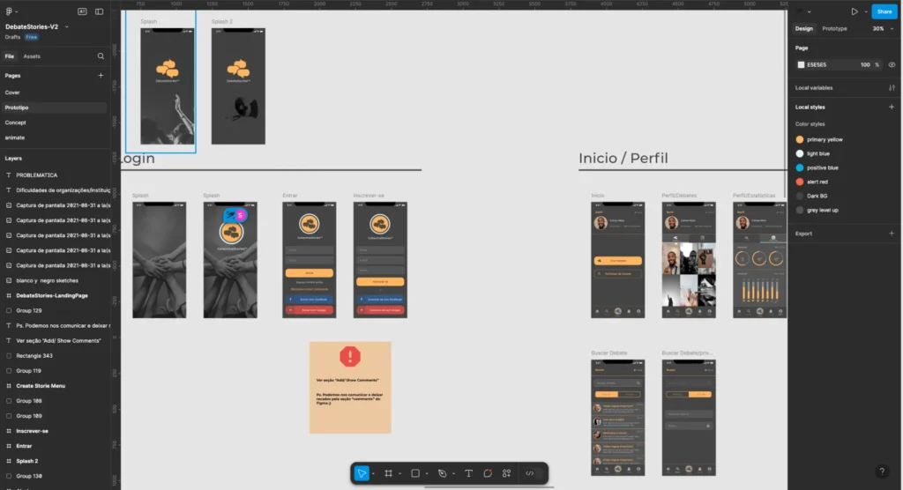903x490 pixels.
Task: Select the Buscar Debate frame on canvas
Action: click(618, 418)
